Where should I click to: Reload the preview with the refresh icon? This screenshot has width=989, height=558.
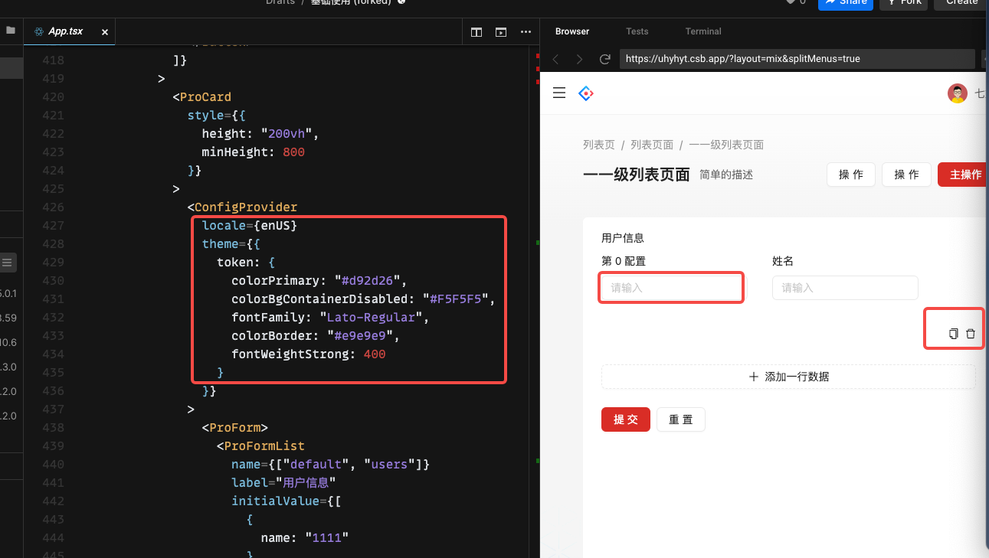(x=606, y=58)
